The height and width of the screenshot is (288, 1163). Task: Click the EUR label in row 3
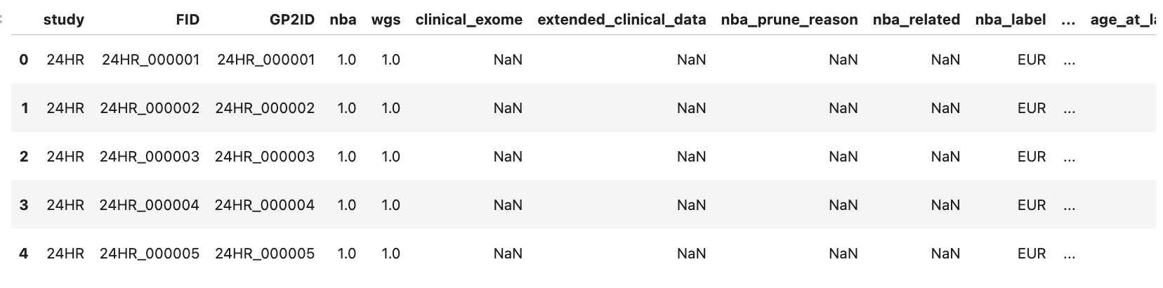1031,205
